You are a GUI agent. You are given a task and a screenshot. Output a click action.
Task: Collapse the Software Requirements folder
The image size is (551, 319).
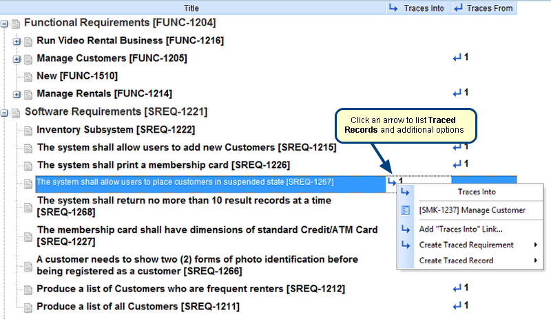tap(5, 112)
